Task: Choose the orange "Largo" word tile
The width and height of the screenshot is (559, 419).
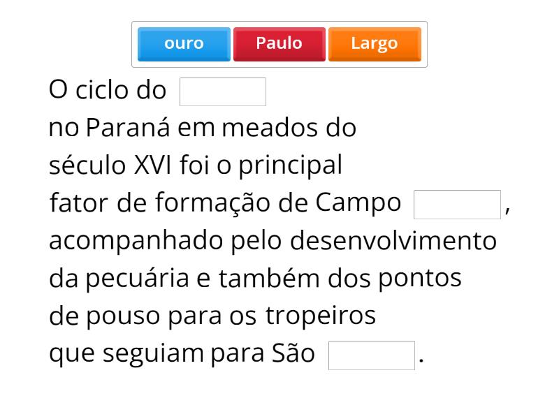Action: pyautogui.click(x=375, y=44)
